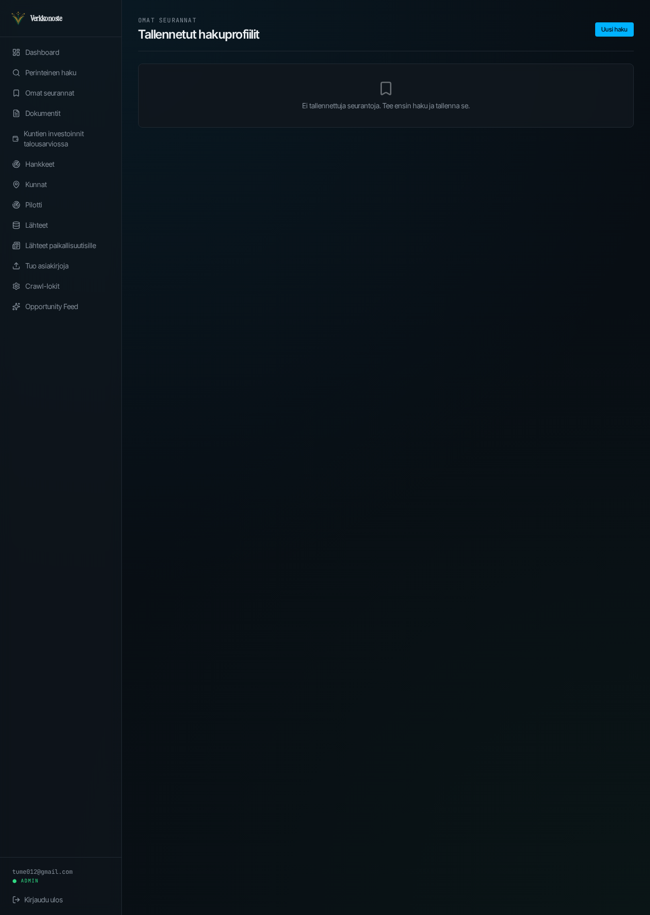650x915 pixels.
Task: Click the Tuo asiakirjoja upload icon
Action: click(x=16, y=266)
